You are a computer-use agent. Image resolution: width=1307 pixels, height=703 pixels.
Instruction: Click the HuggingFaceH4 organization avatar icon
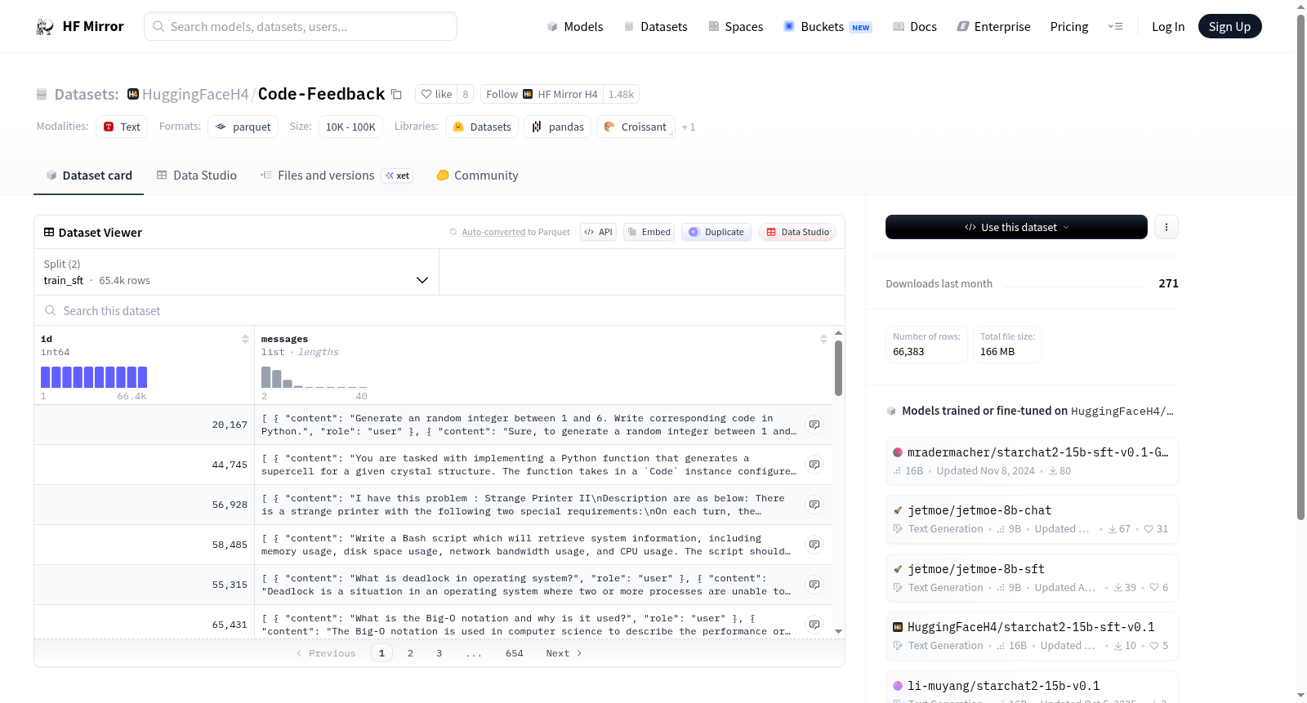(133, 94)
